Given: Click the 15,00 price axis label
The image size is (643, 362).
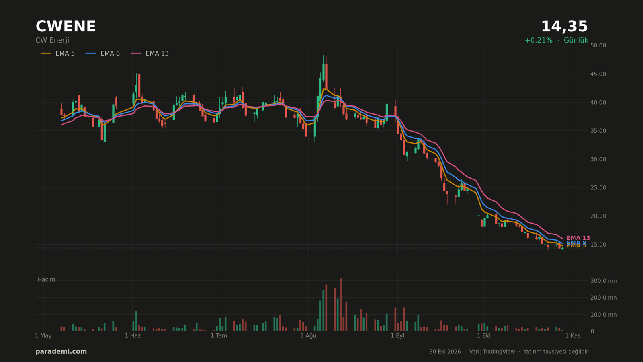Looking at the screenshot, I should 598,245.
